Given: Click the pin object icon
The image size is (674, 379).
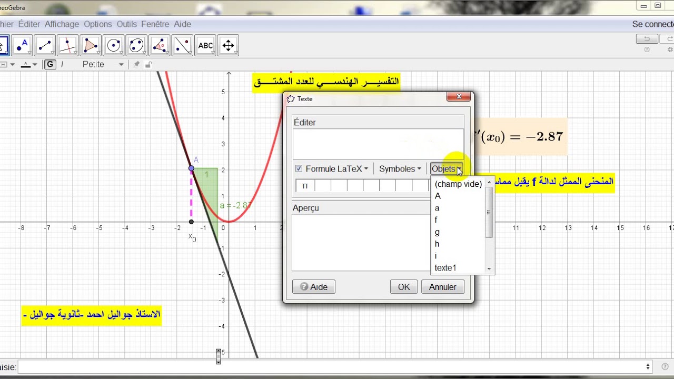Looking at the screenshot, I should tap(136, 64).
